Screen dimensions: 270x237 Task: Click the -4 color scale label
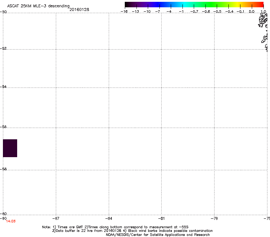(x=169, y=12)
